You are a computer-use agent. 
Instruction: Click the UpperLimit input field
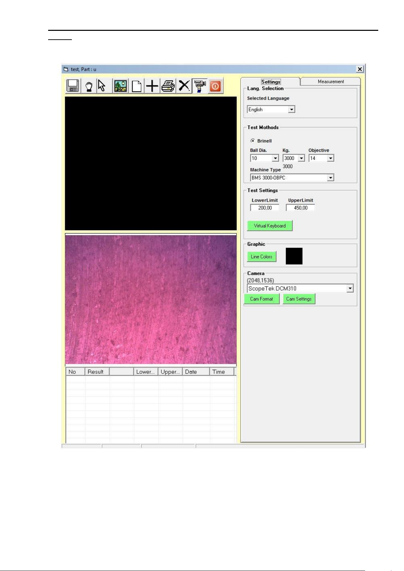pyautogui.click(x=300, y=208)
